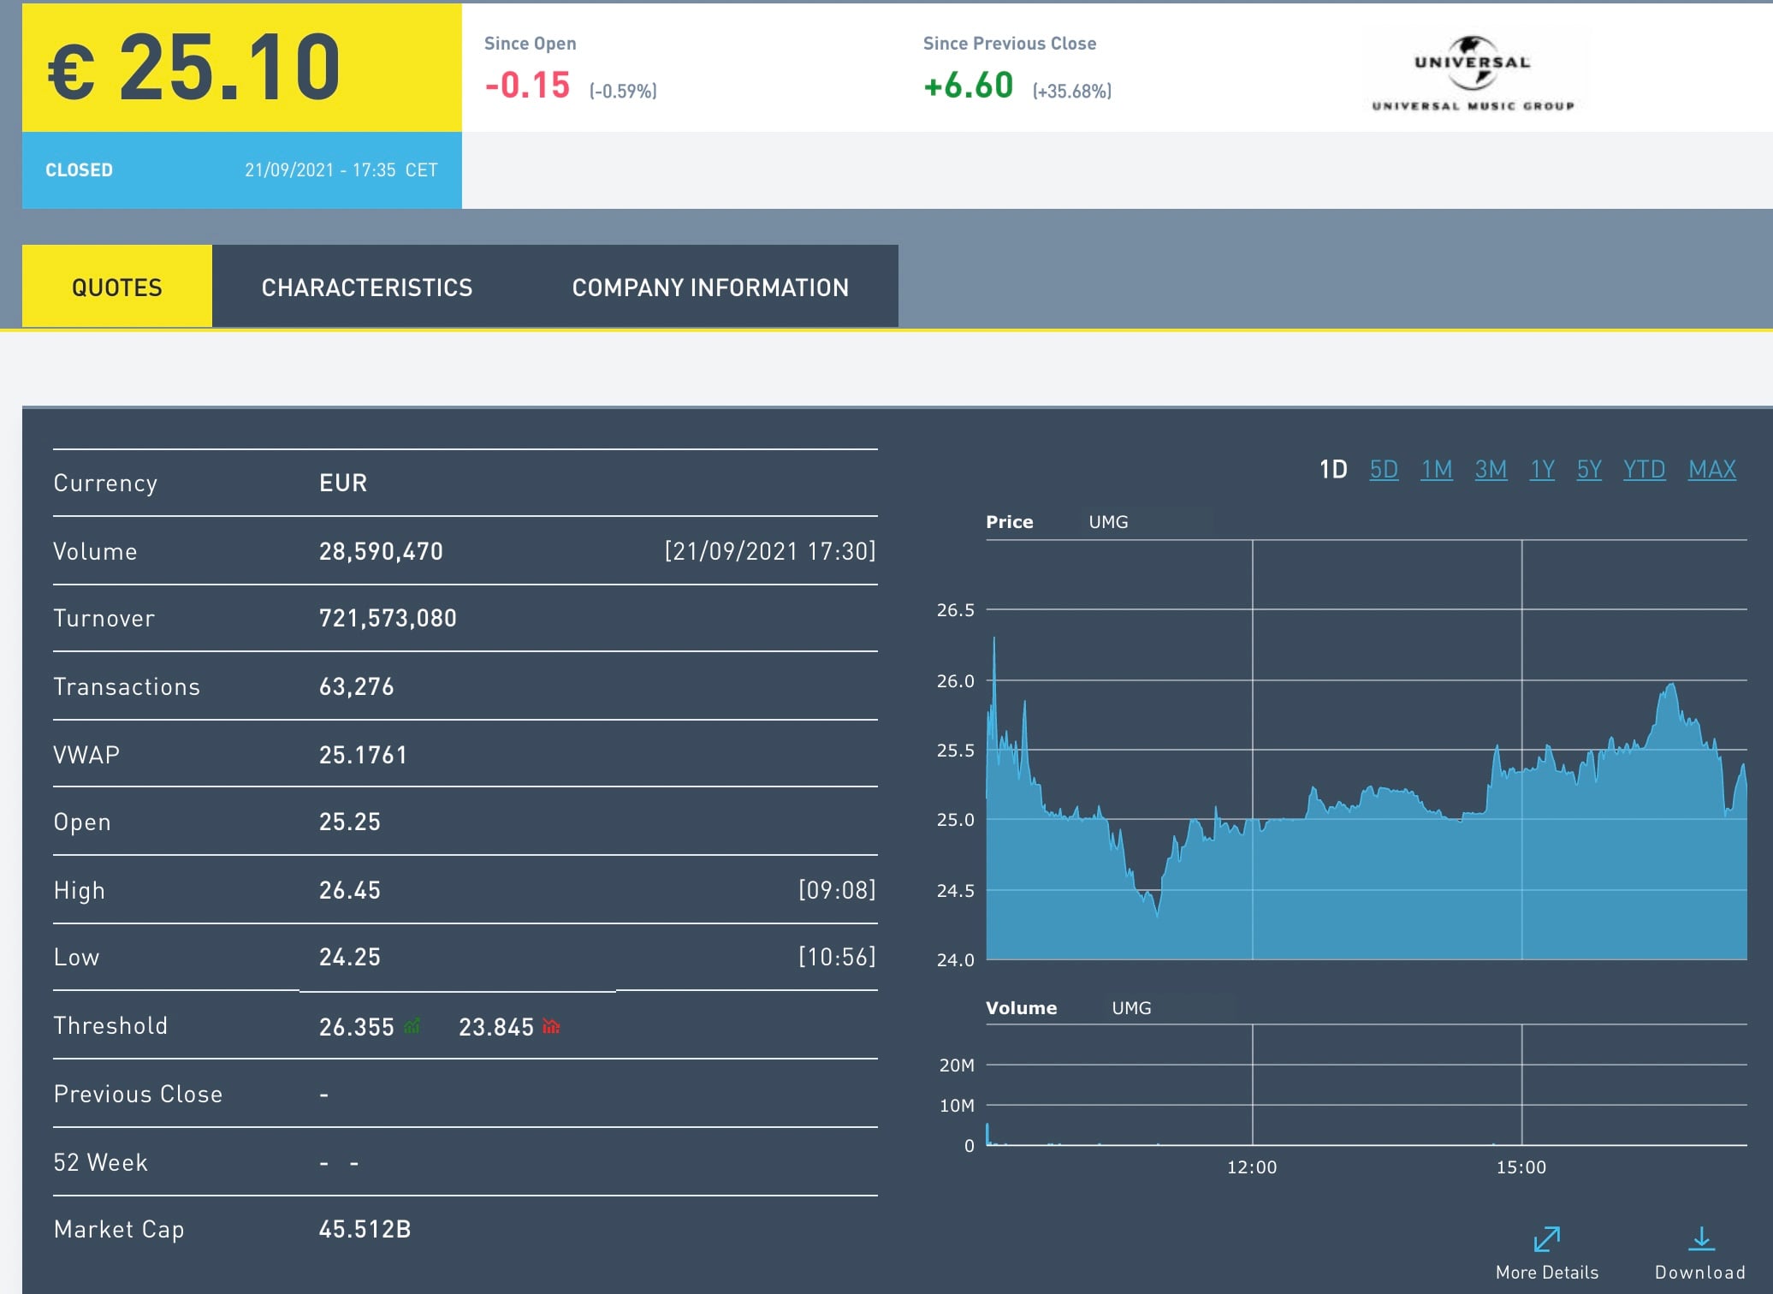Open the Characteristics tab
1773x1294 pixels.
tap(367, 288)
